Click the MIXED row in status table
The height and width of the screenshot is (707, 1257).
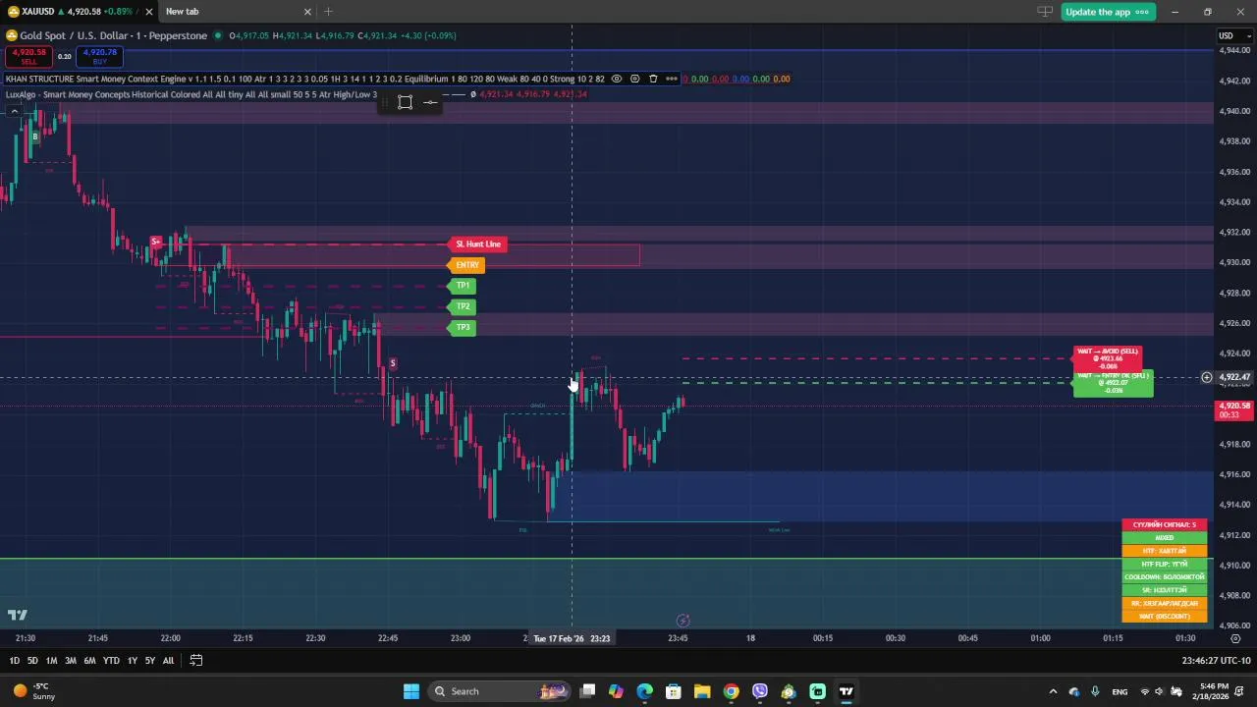click(1165, 538)
